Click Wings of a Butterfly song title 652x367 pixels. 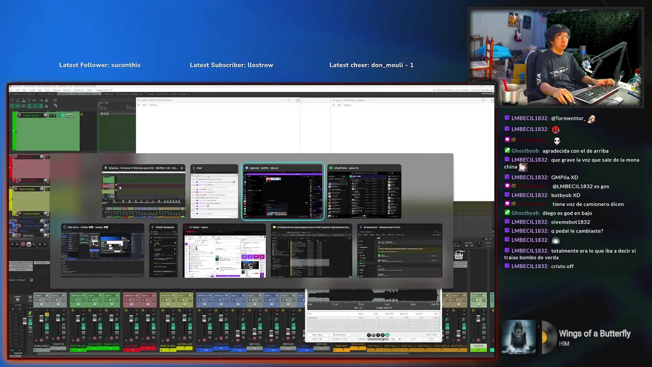[594, 333]
